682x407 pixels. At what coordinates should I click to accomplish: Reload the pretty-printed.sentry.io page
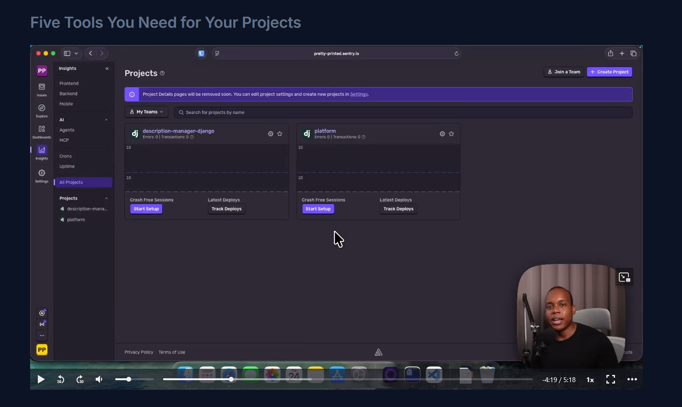[457, 53]
